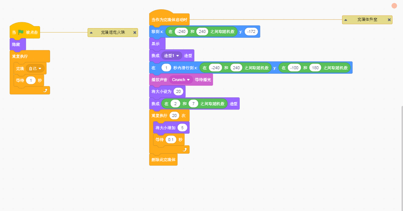Image resolution: width=403 pixels, height=211 pixels.
Task: Click the 显示 show block
Action: [155, 44]
